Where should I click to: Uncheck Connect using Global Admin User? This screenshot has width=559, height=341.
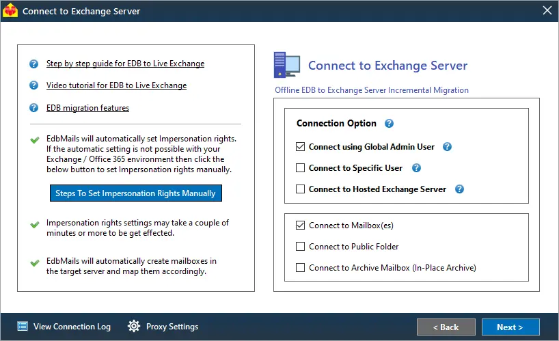coord(300,147)
